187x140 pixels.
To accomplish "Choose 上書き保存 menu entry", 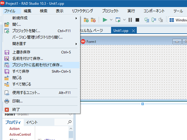I will pyautogui.click(x=41, y=52).
